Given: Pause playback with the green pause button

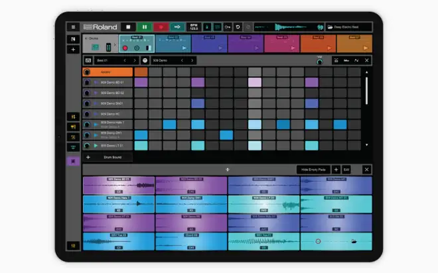Looking at the screenshot, I should pos(145,27).
